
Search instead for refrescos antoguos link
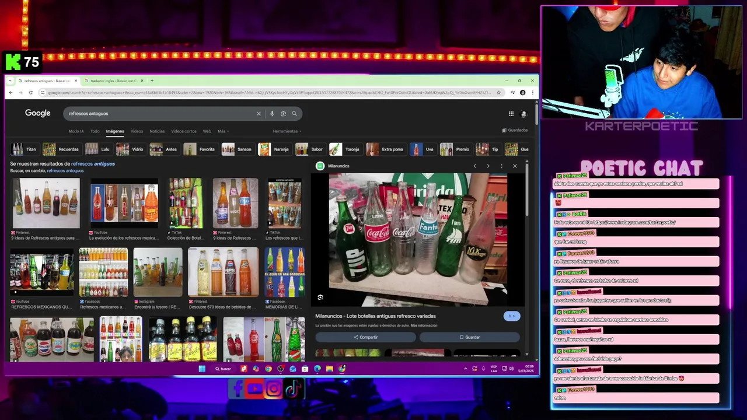click(65, 171)
